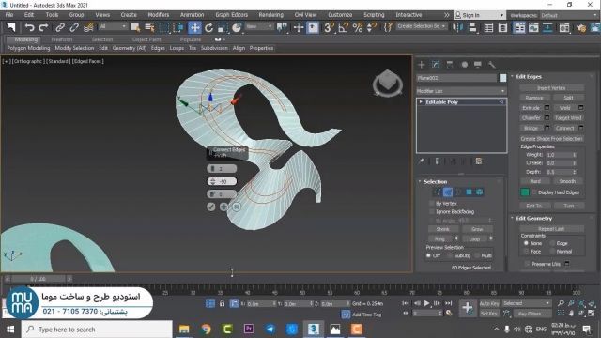Click the green hard edge color swatch

[x=525, y=192]
